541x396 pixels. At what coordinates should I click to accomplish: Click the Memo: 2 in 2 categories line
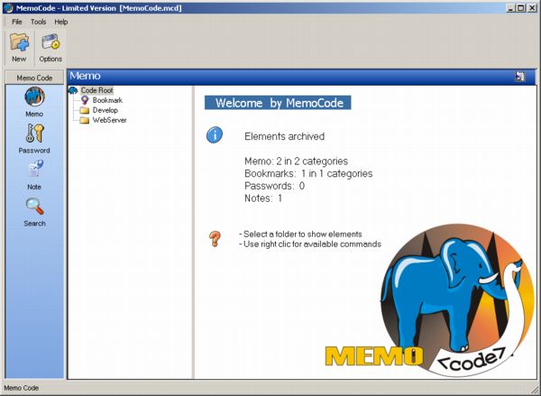(296, 161)
